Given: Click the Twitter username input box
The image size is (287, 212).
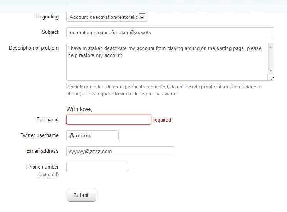Looking at the screenshot, I should tap(92, 135).
